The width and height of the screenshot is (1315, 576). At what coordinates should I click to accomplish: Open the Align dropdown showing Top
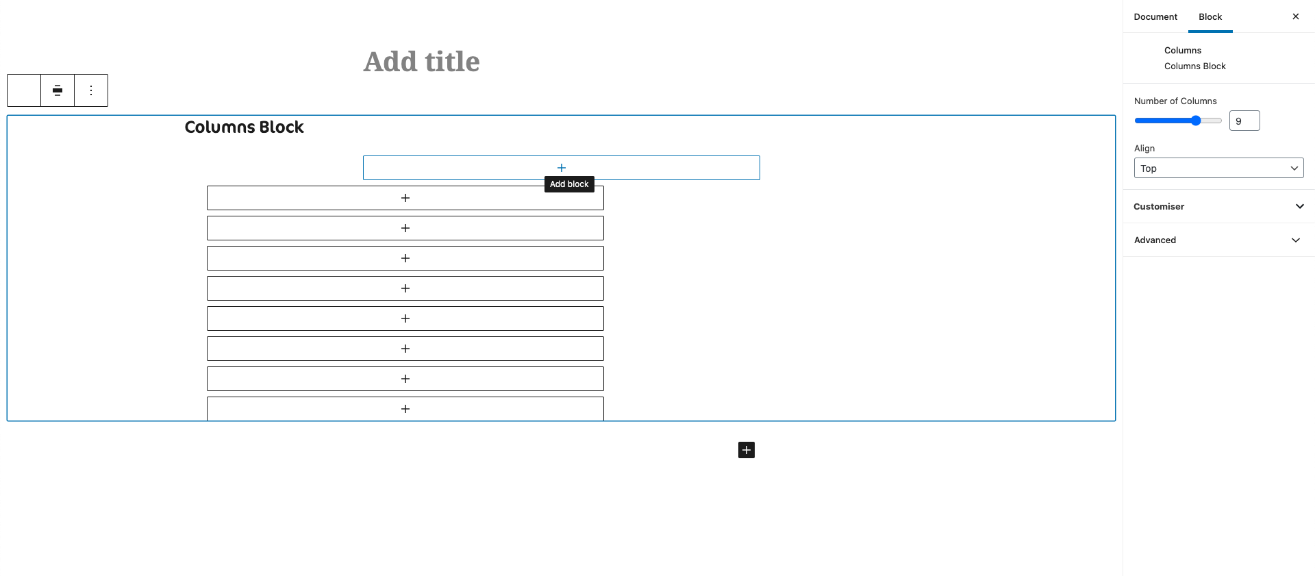pos(1218,168)
